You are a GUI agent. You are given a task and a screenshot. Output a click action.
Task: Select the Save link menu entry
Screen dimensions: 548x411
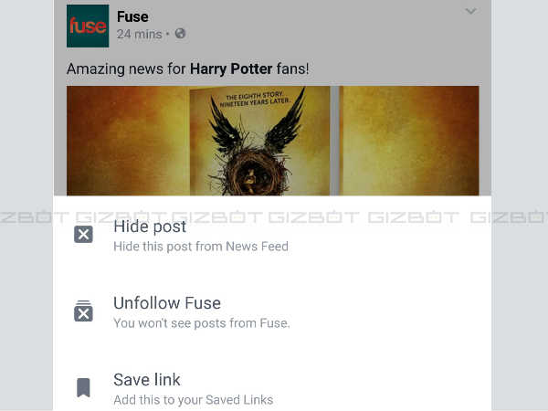tap(147, 380)
